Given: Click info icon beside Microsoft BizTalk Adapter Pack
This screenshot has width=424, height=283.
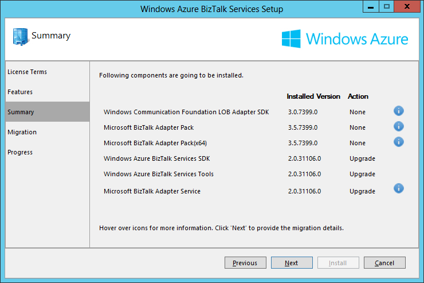Looking at the screenshot, I should tap(399, 126).
